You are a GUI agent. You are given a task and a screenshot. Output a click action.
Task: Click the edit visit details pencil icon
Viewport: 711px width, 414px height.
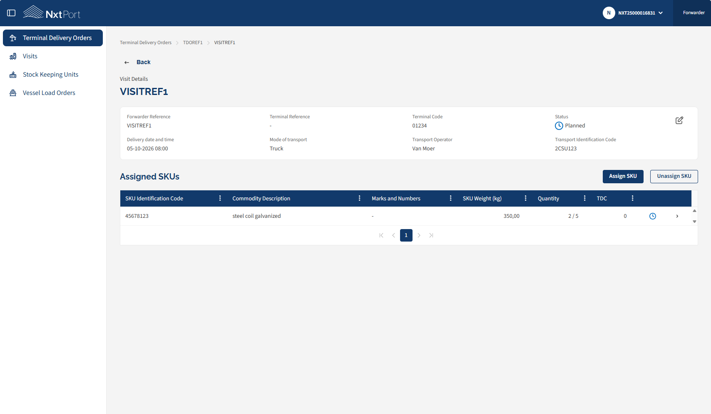pos(679,120)
